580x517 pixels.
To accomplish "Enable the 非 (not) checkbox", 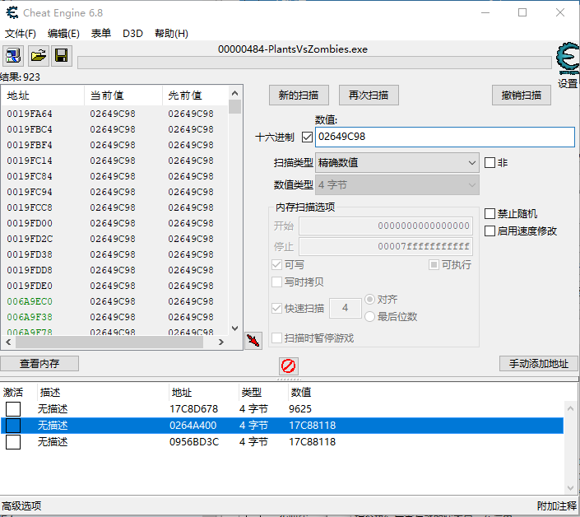I will pos(490,162).
